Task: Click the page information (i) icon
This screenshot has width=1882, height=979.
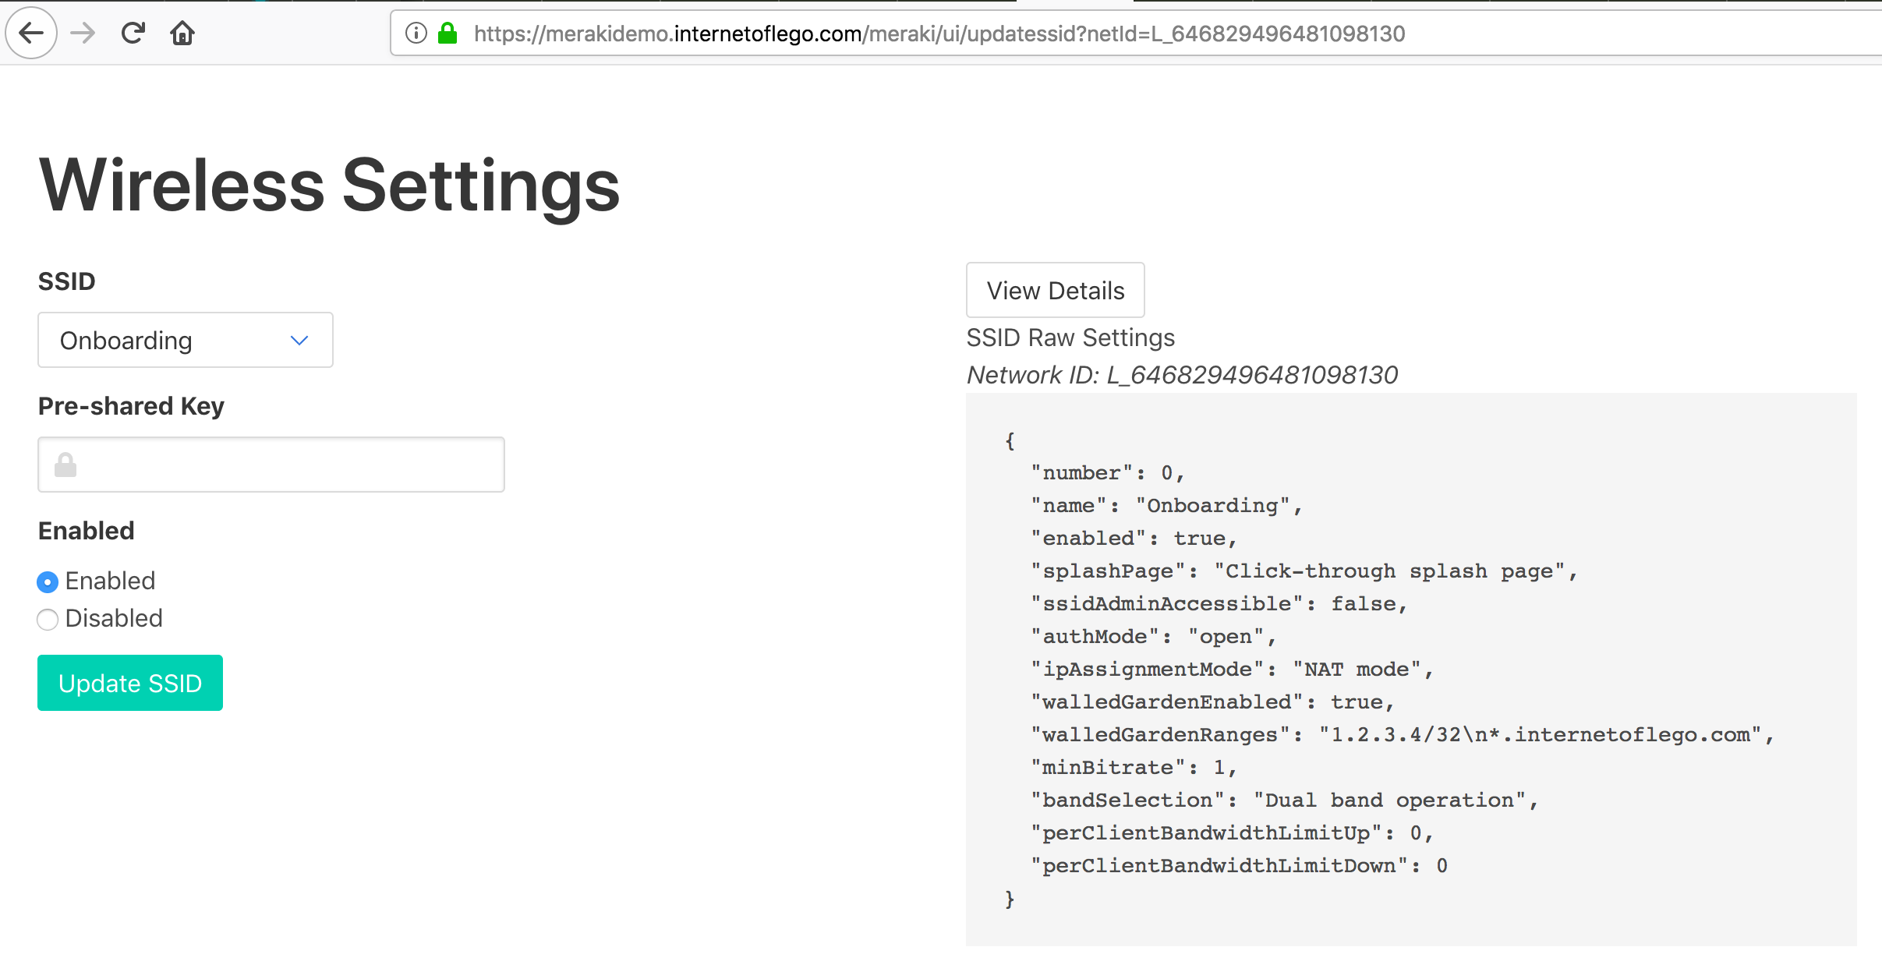Action: (414, 33)
